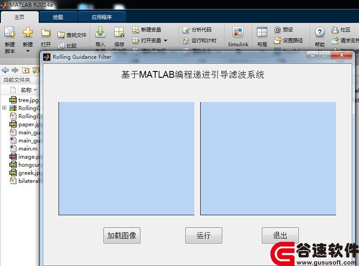Select the bilateral function file

coord(24,181)
